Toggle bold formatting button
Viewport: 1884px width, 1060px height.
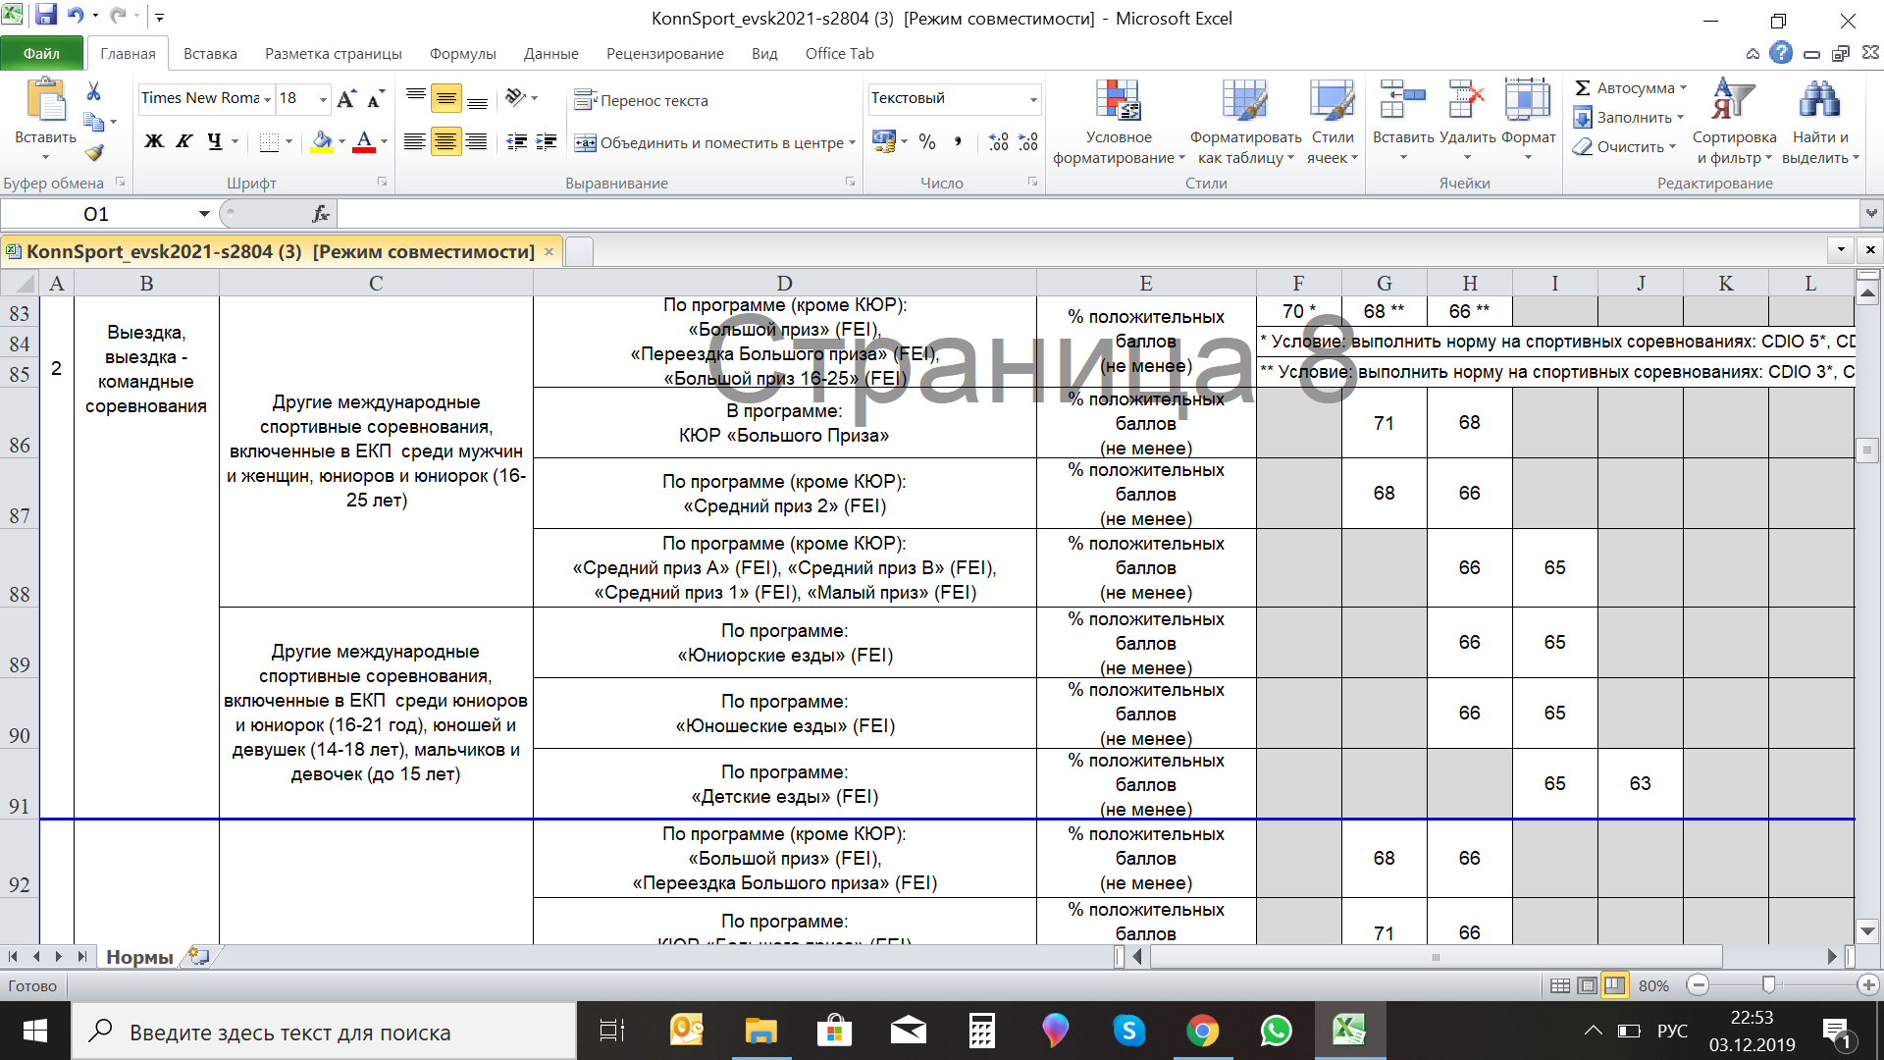pyautogui.click(x=154, y=141)
